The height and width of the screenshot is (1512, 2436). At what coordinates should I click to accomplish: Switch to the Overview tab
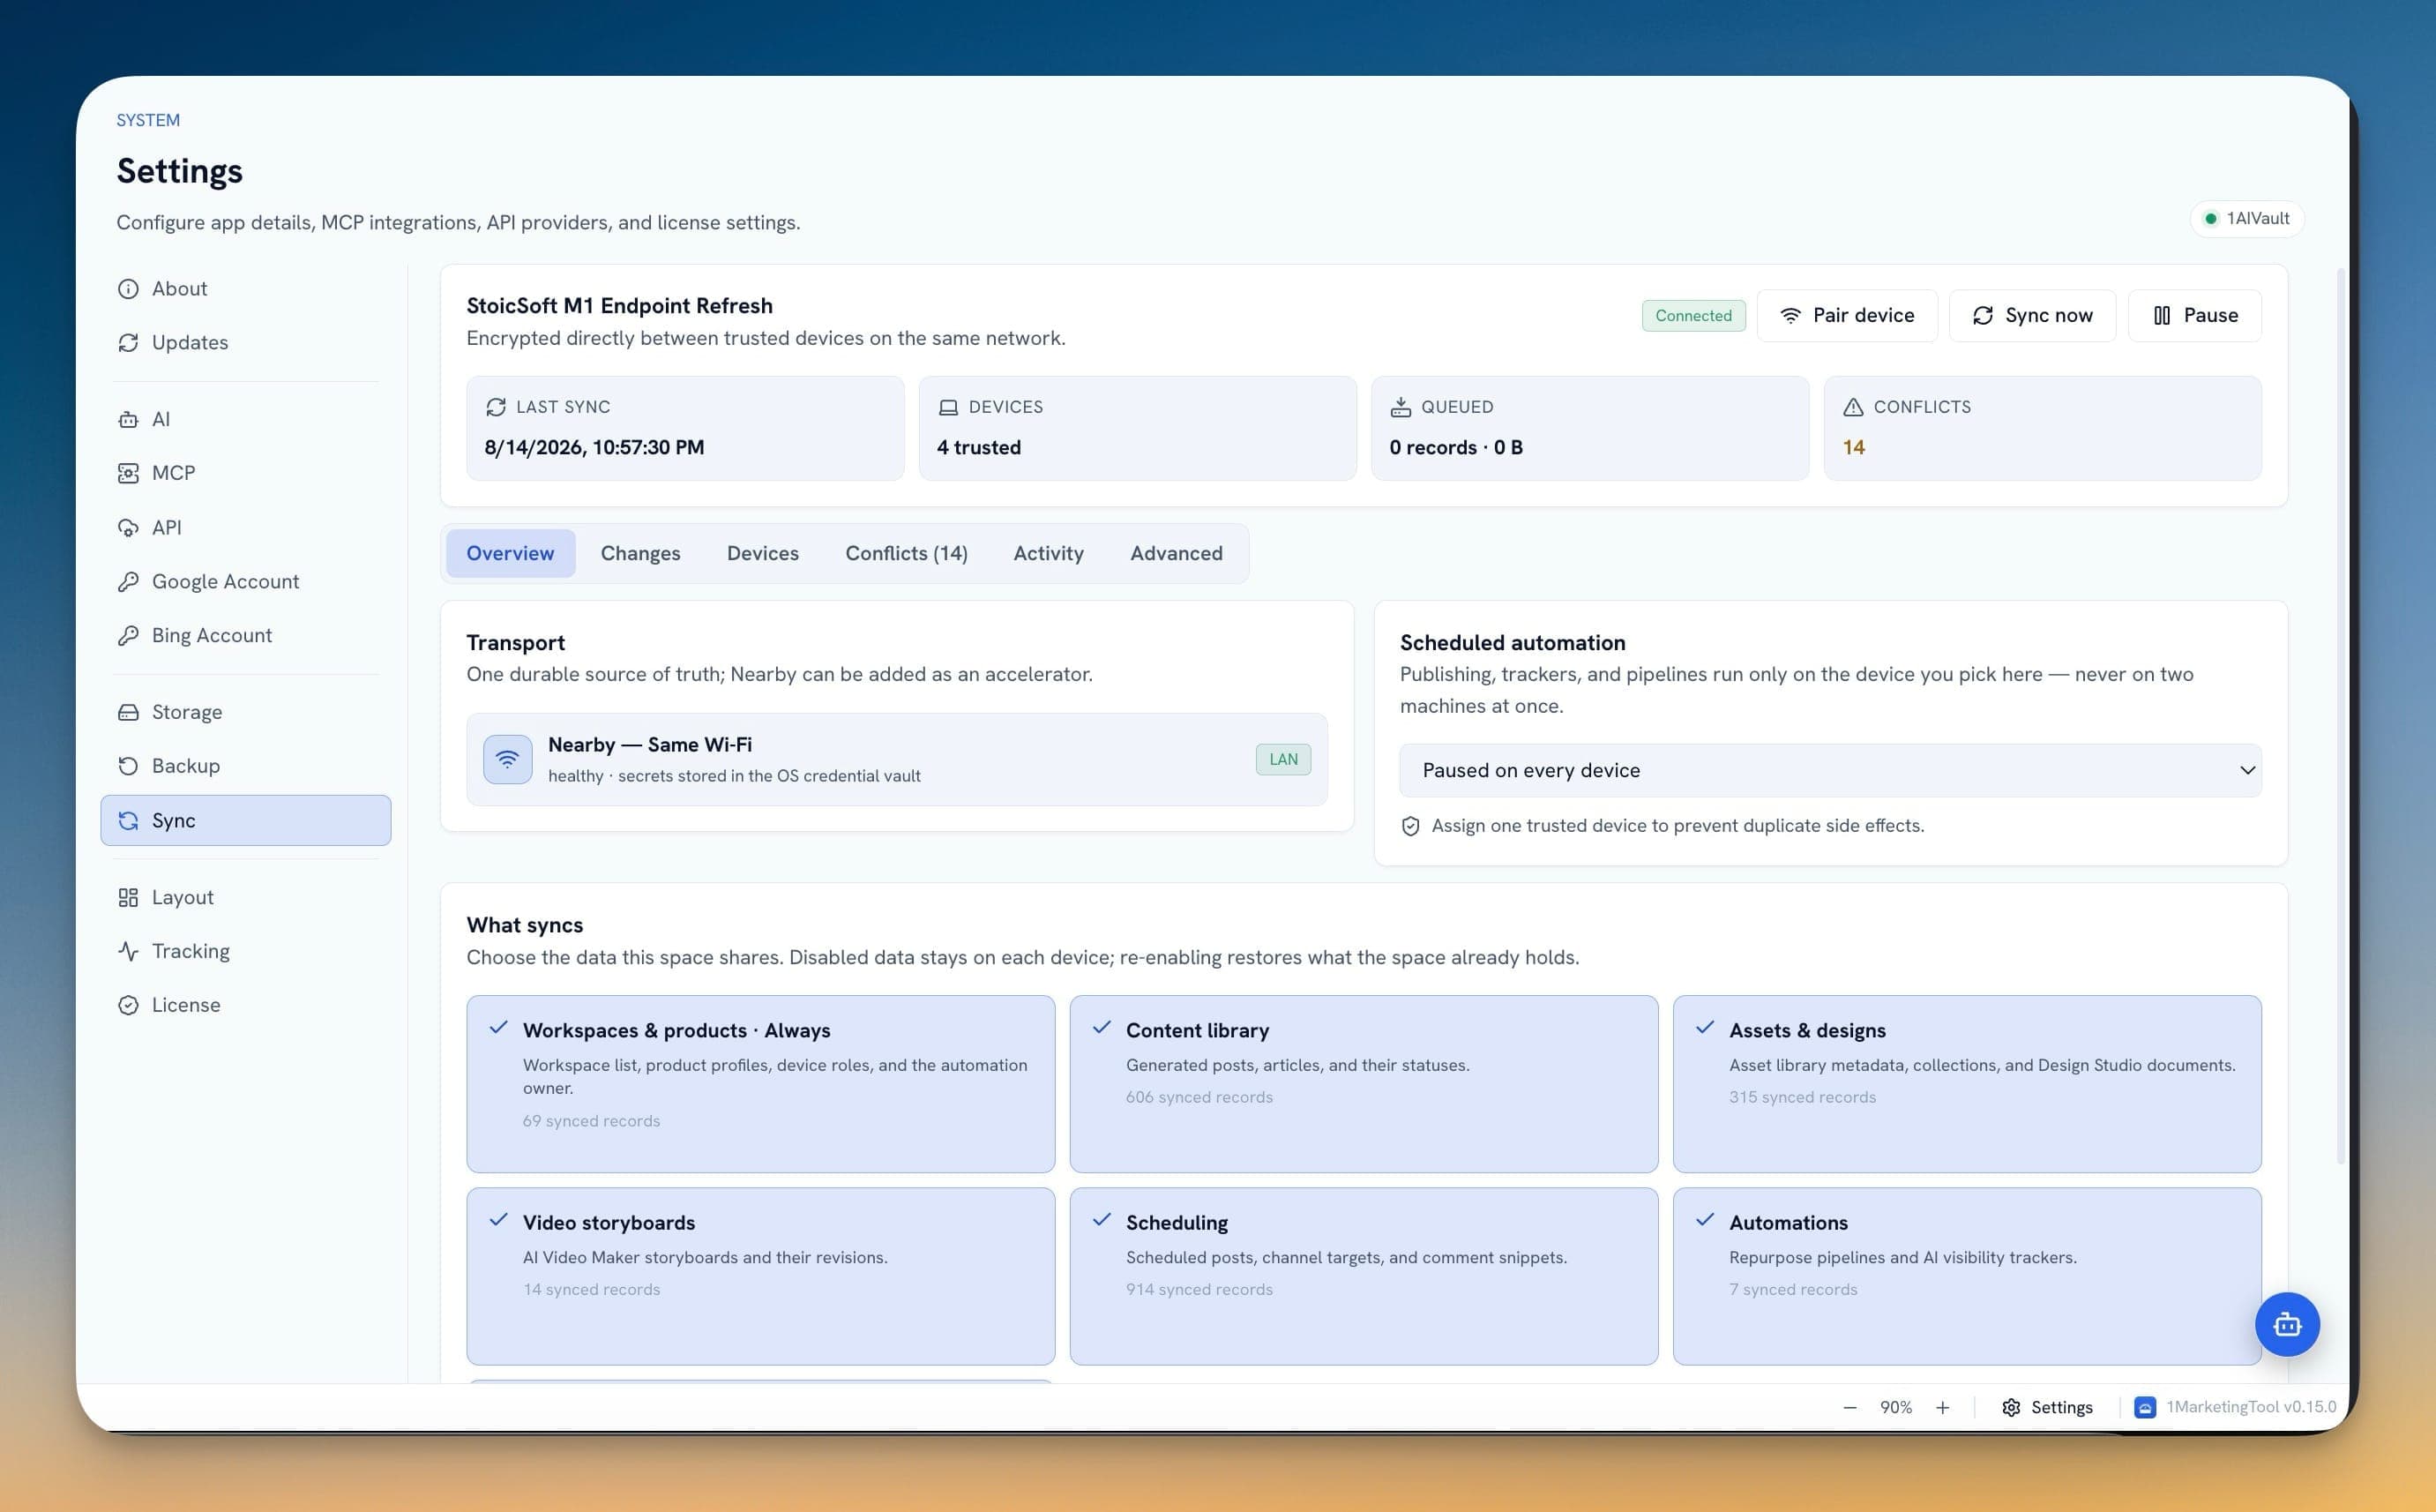click(x=510, y=553)
